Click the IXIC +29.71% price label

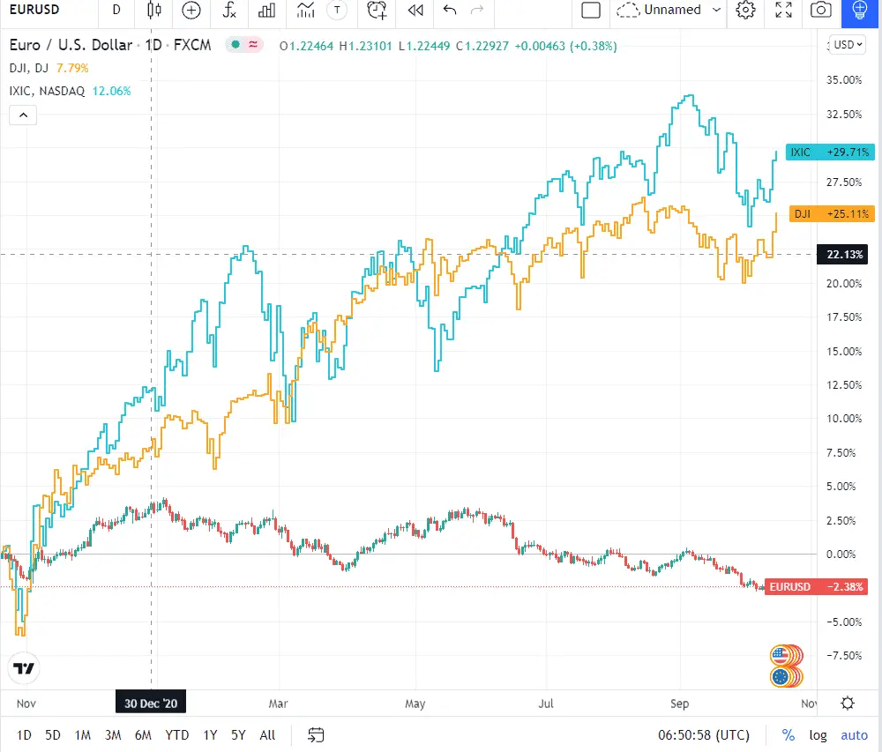(830, 153)
